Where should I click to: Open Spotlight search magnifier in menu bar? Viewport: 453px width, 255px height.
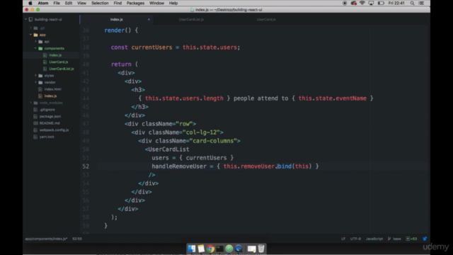(x=412, y=3)
